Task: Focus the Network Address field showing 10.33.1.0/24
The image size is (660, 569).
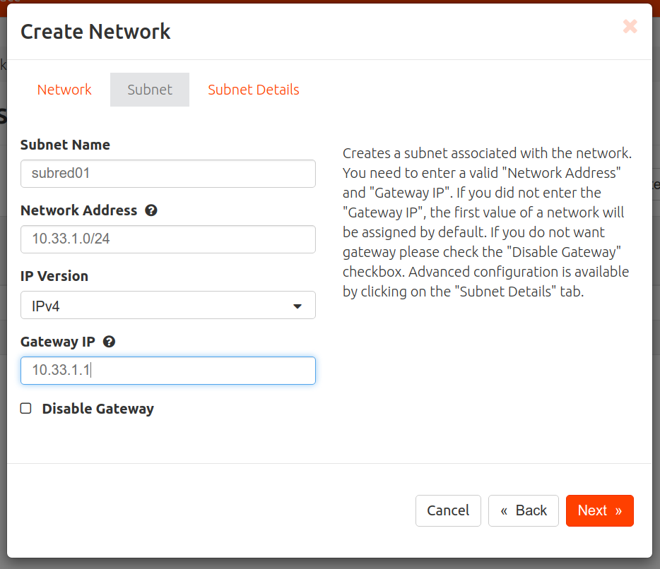Action: tap(167, 239)
